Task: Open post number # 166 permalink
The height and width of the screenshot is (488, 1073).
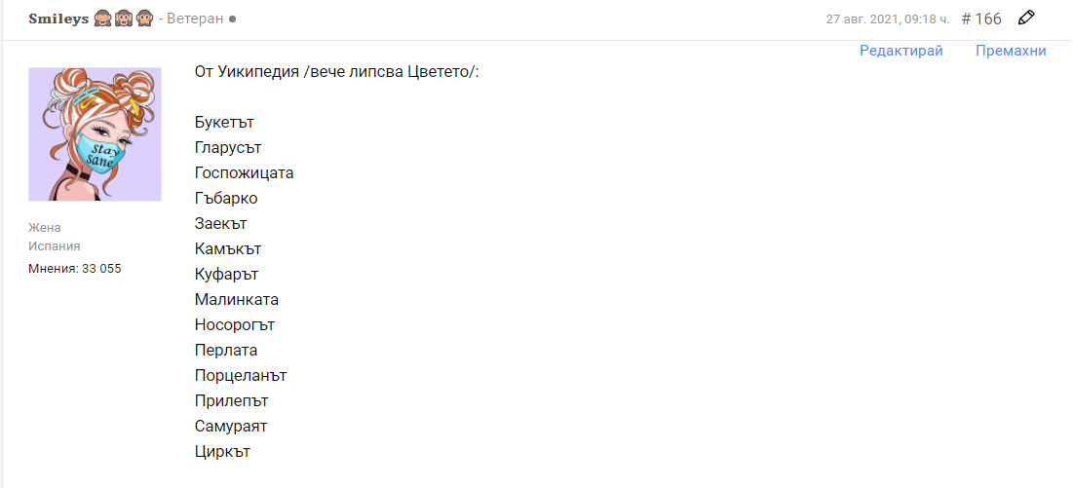Action: (x=980, y=19)
